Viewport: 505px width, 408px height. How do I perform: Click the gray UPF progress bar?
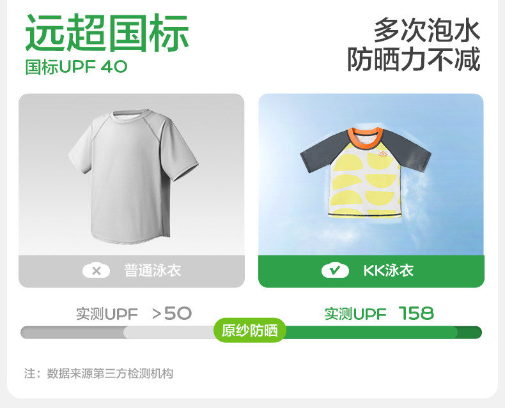72,333
